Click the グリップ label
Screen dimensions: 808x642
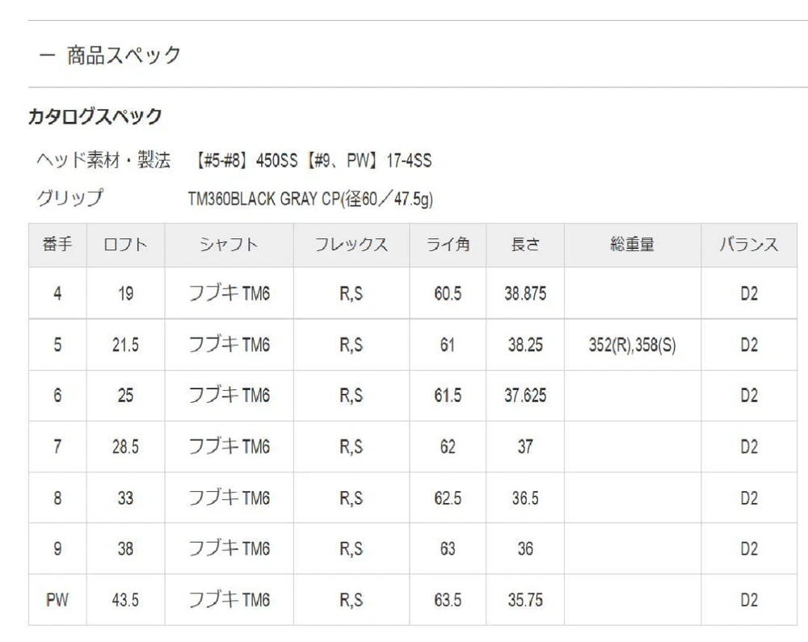click(70, 199)
